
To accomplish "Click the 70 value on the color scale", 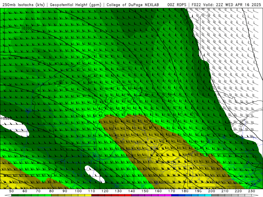I will 38,191.
